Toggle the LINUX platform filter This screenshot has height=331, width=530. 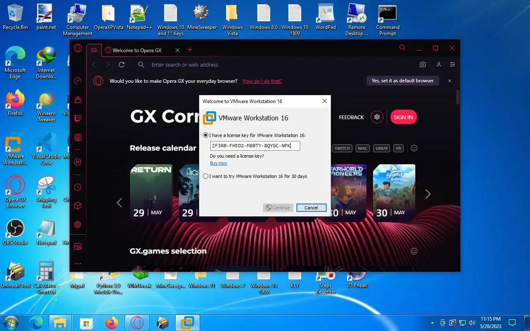click(381, 148)
